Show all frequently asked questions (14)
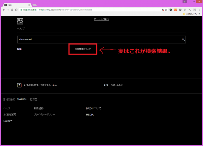Viewport: 203px width, 146px height. point(40,85)
